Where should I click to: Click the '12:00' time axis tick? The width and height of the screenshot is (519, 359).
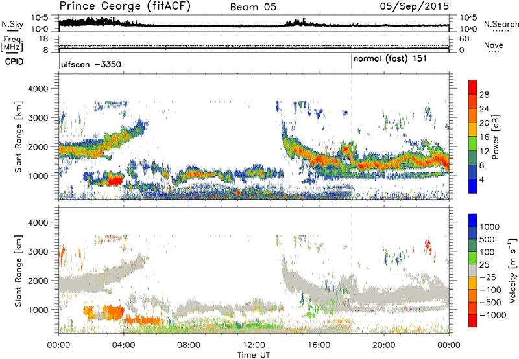pyautogui.click(x=254, y=345)
